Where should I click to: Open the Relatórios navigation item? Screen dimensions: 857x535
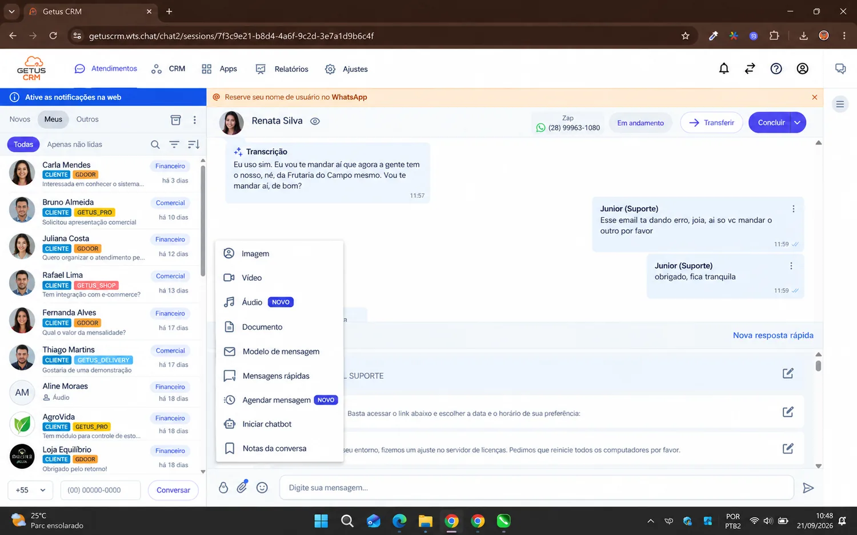tap(282, 69)
